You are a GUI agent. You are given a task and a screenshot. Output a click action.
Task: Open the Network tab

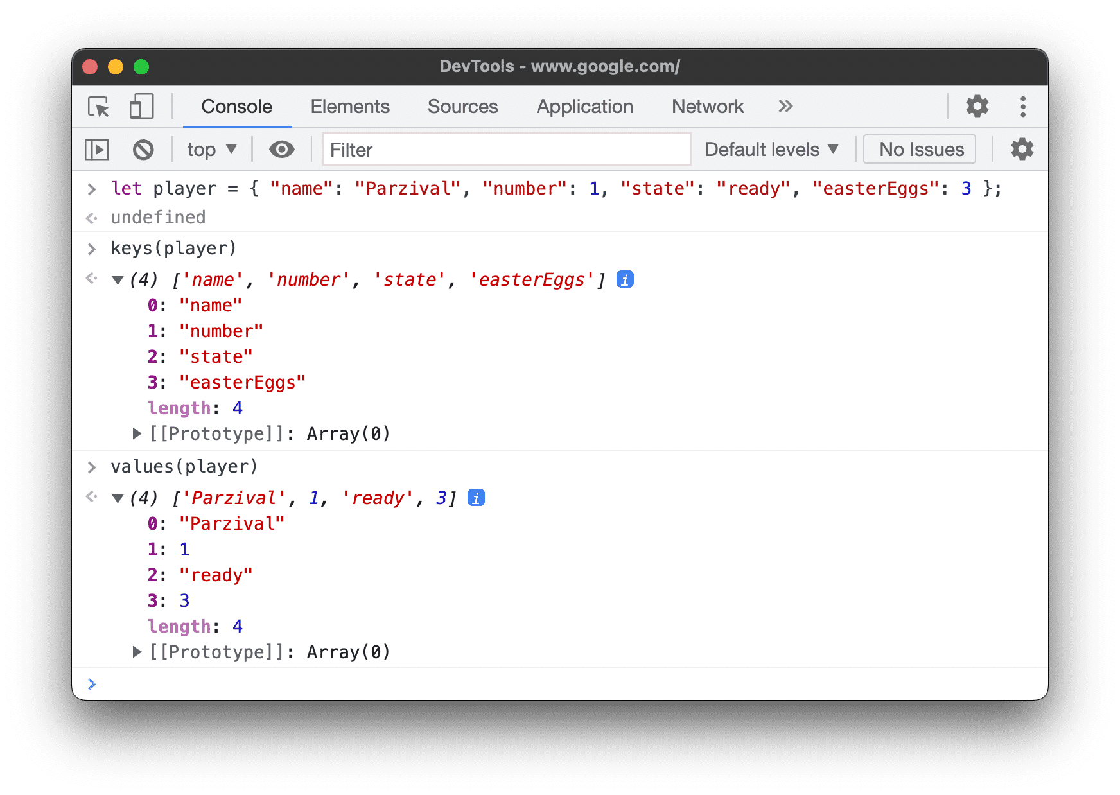(x=707, y=107)
